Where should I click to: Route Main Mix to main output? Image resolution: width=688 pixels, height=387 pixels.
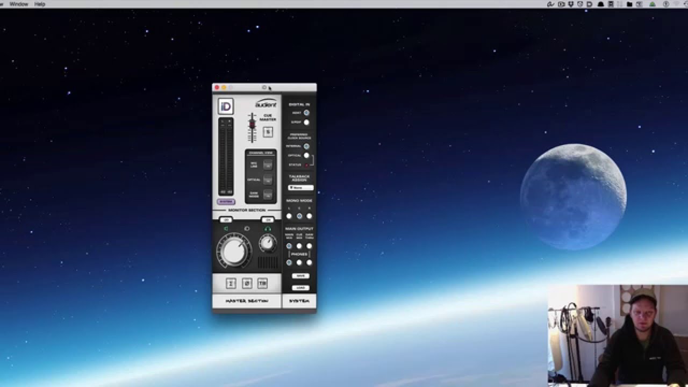(289, 246)
